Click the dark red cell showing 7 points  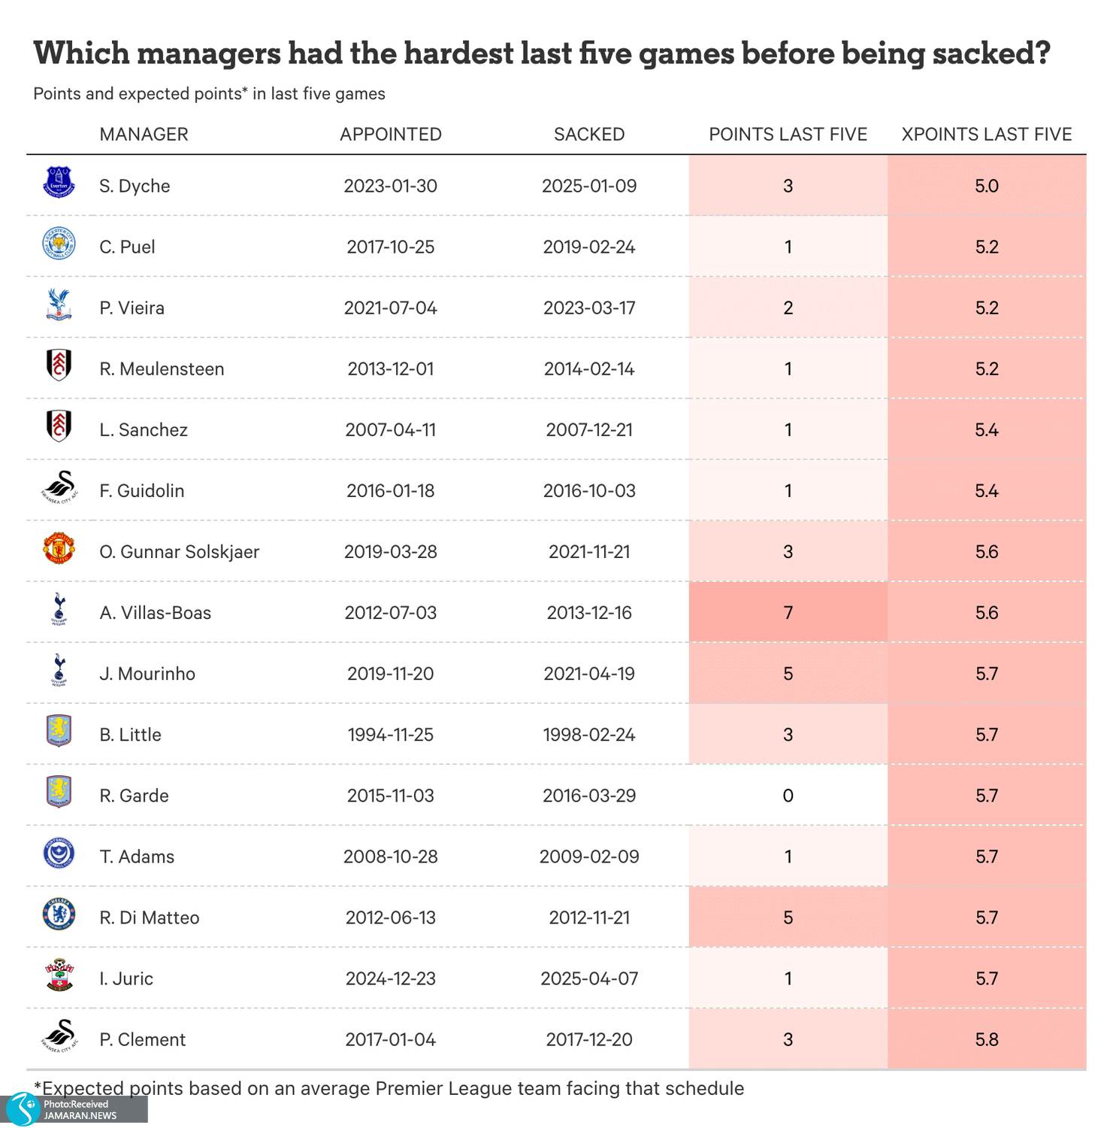[788, 613]
